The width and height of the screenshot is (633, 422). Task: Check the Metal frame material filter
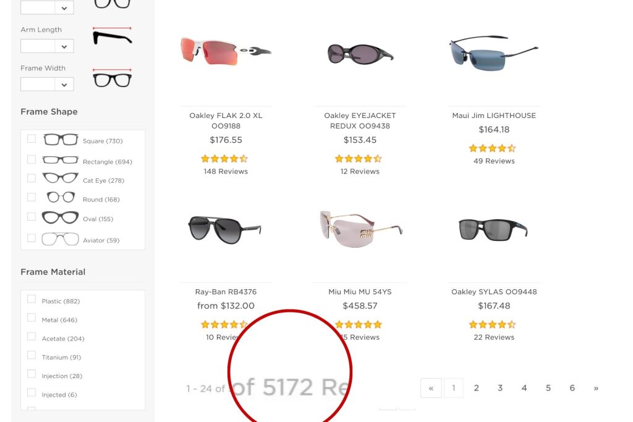point(32,318)
